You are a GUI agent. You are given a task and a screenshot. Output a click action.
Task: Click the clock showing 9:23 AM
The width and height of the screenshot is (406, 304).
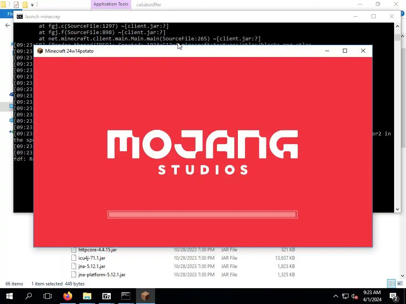pos(372,293)
